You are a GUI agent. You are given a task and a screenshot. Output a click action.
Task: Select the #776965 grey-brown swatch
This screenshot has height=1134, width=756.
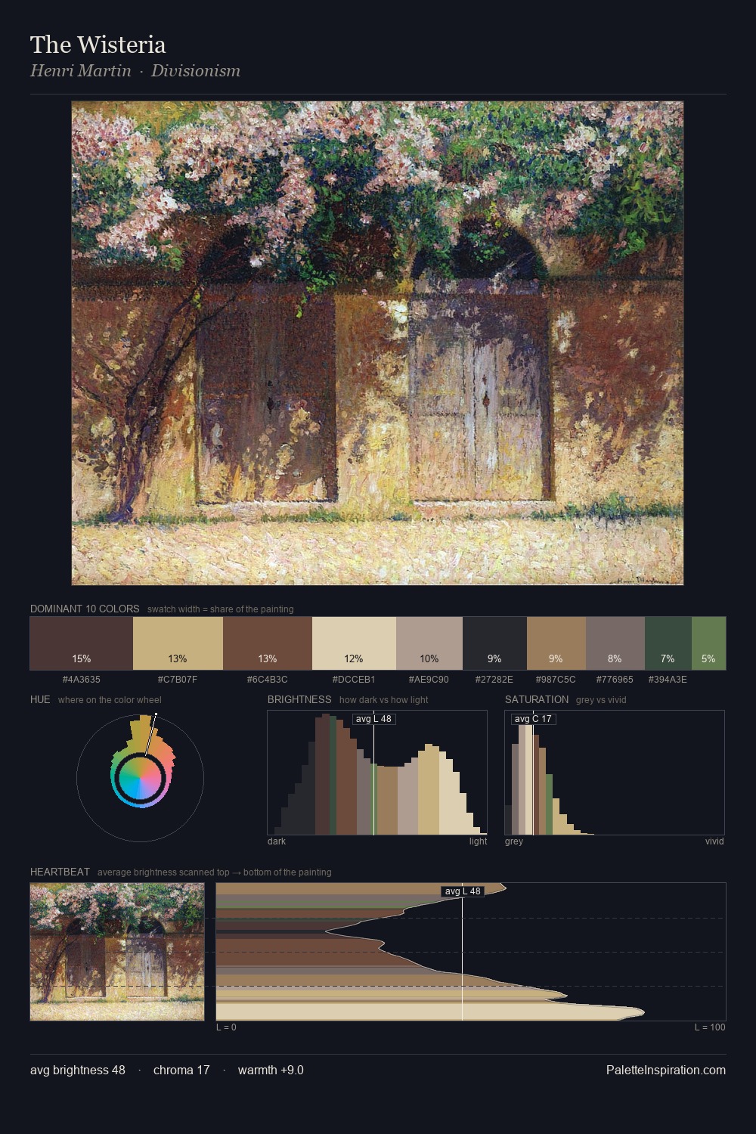(x=615, y=643)
